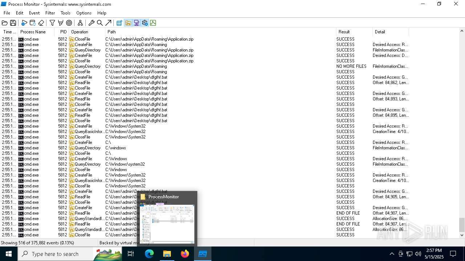Click the Process Monitor title bar app icon
This screenshot has height=261, width=465.
4,4
